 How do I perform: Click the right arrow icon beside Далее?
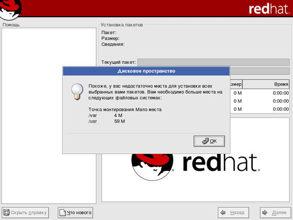(x=265, y=213)
